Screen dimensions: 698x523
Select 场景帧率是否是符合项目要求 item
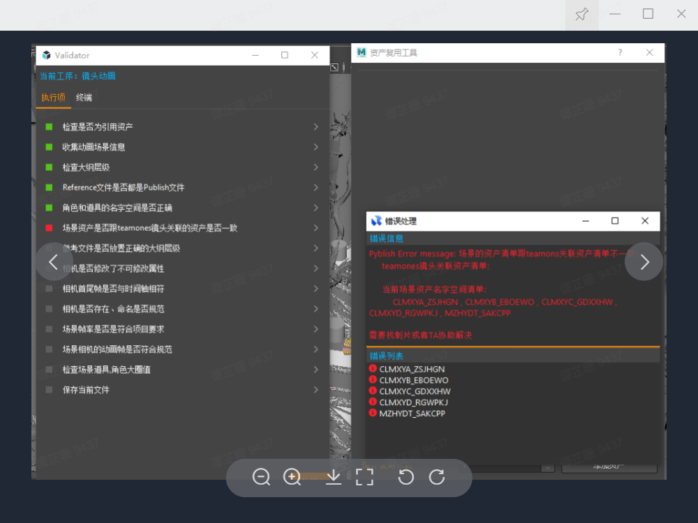tap(113, 329)
